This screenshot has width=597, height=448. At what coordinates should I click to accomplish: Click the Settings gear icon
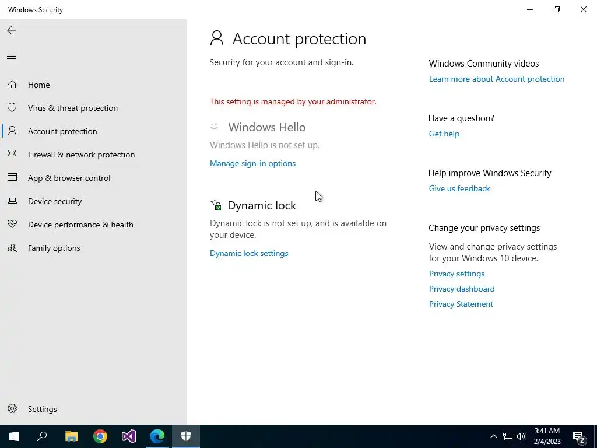(12, 408)
